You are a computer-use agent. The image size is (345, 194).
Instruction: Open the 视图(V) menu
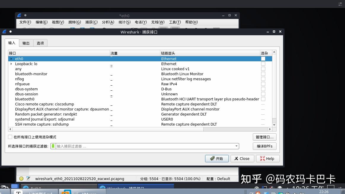58,22
